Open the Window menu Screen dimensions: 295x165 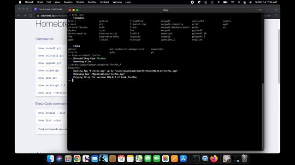(x=117, y=2)
